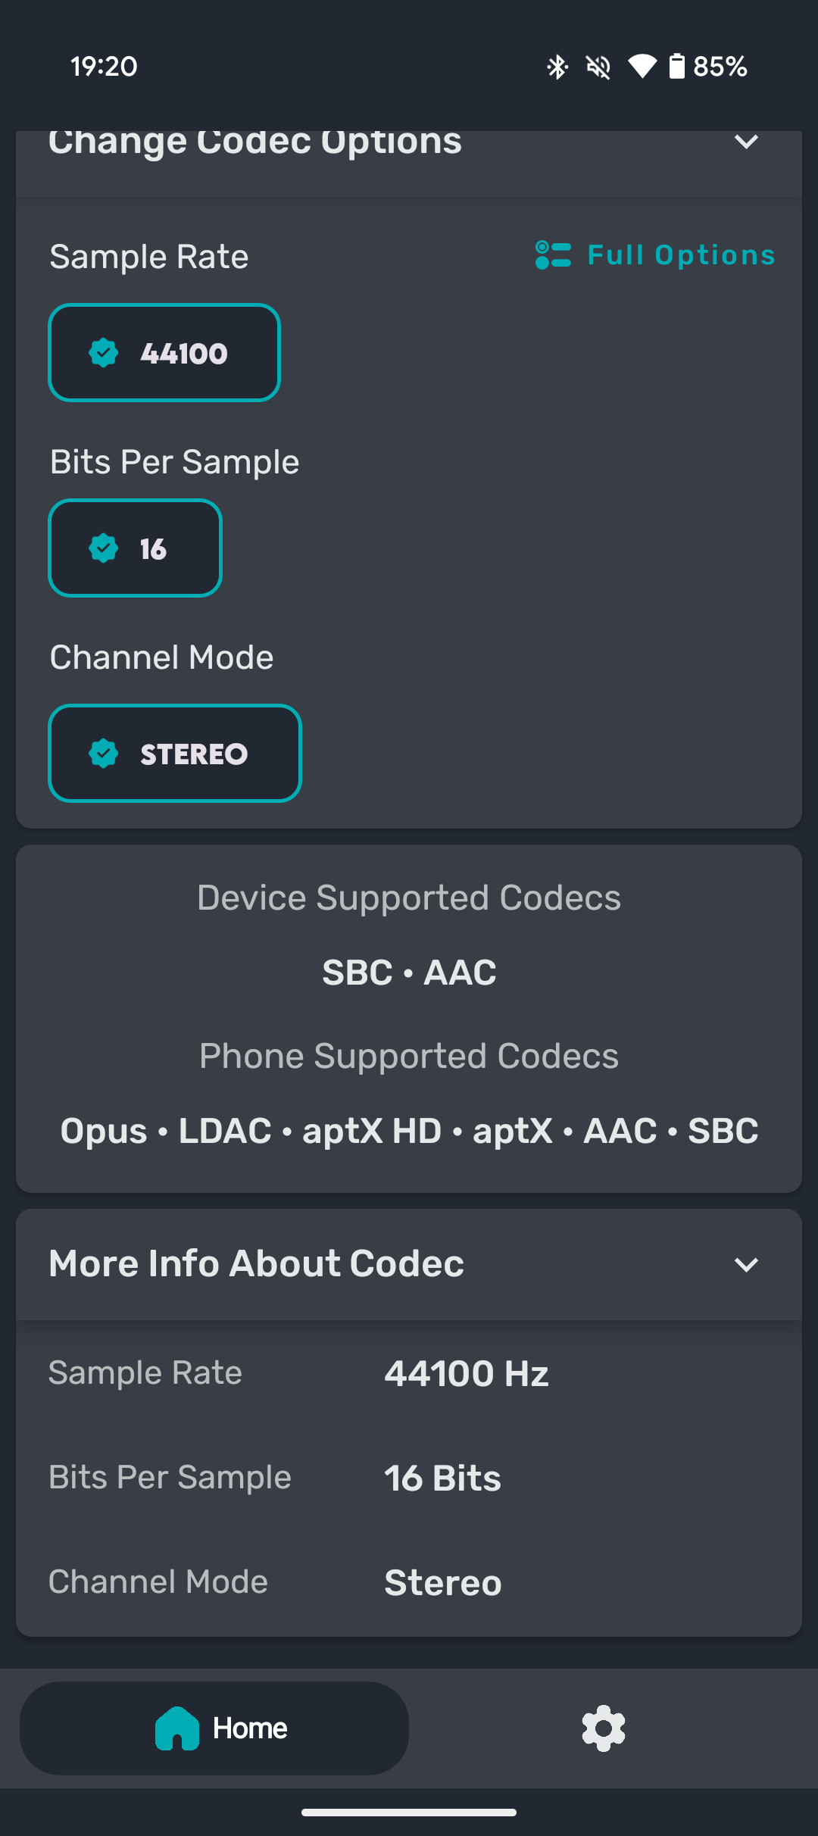Collapse the Change Codec Options chevron
This screenshot has width=818, height=1836.
point(747,142)
